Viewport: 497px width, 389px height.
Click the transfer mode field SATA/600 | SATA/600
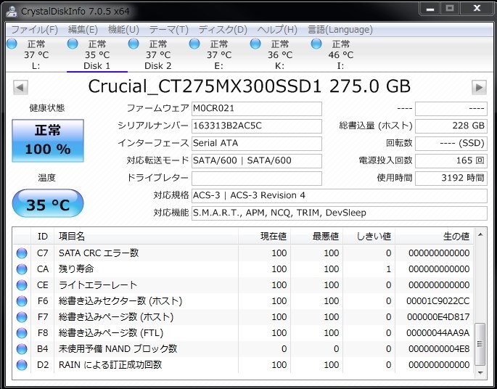[257, 161]
